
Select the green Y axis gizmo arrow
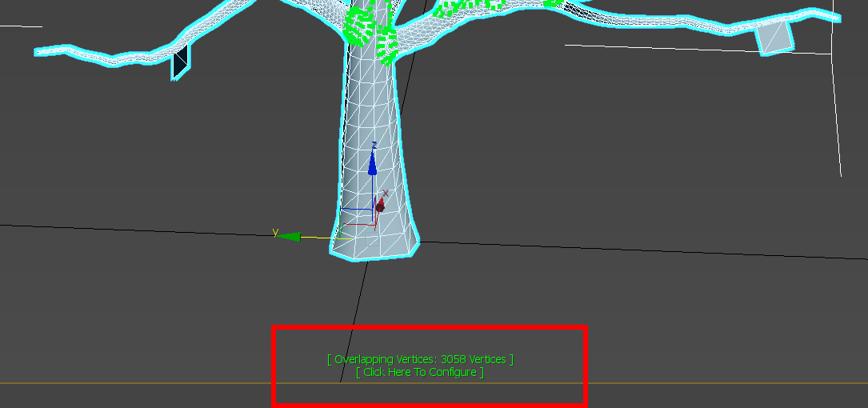tap(288, 236)
